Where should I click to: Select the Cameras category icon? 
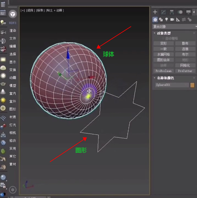[x=172, y=20]
